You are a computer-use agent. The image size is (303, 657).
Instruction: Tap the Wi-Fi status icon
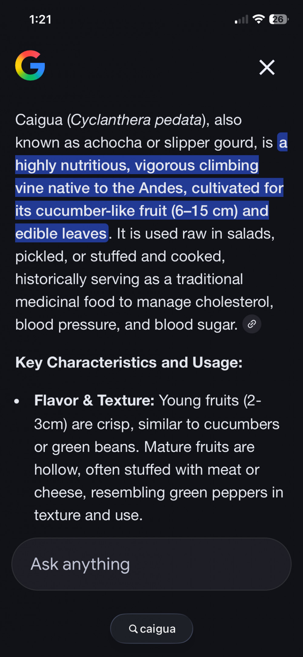pos(258,19)
